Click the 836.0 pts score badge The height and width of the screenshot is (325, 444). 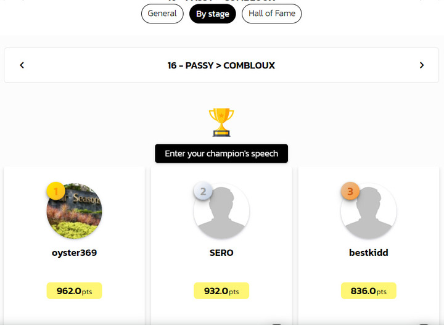coord(369,290)
